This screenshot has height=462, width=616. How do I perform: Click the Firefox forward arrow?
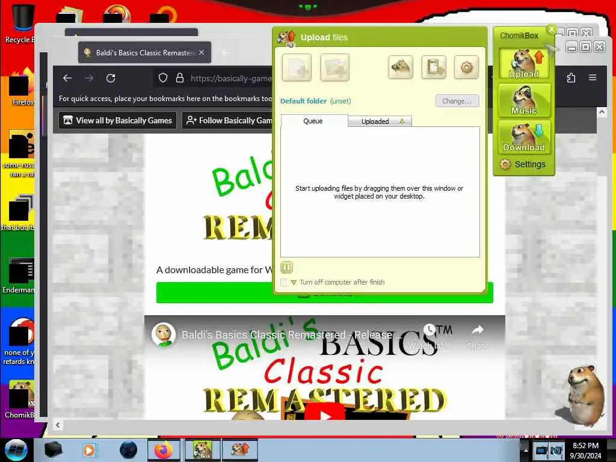point(89,78)
